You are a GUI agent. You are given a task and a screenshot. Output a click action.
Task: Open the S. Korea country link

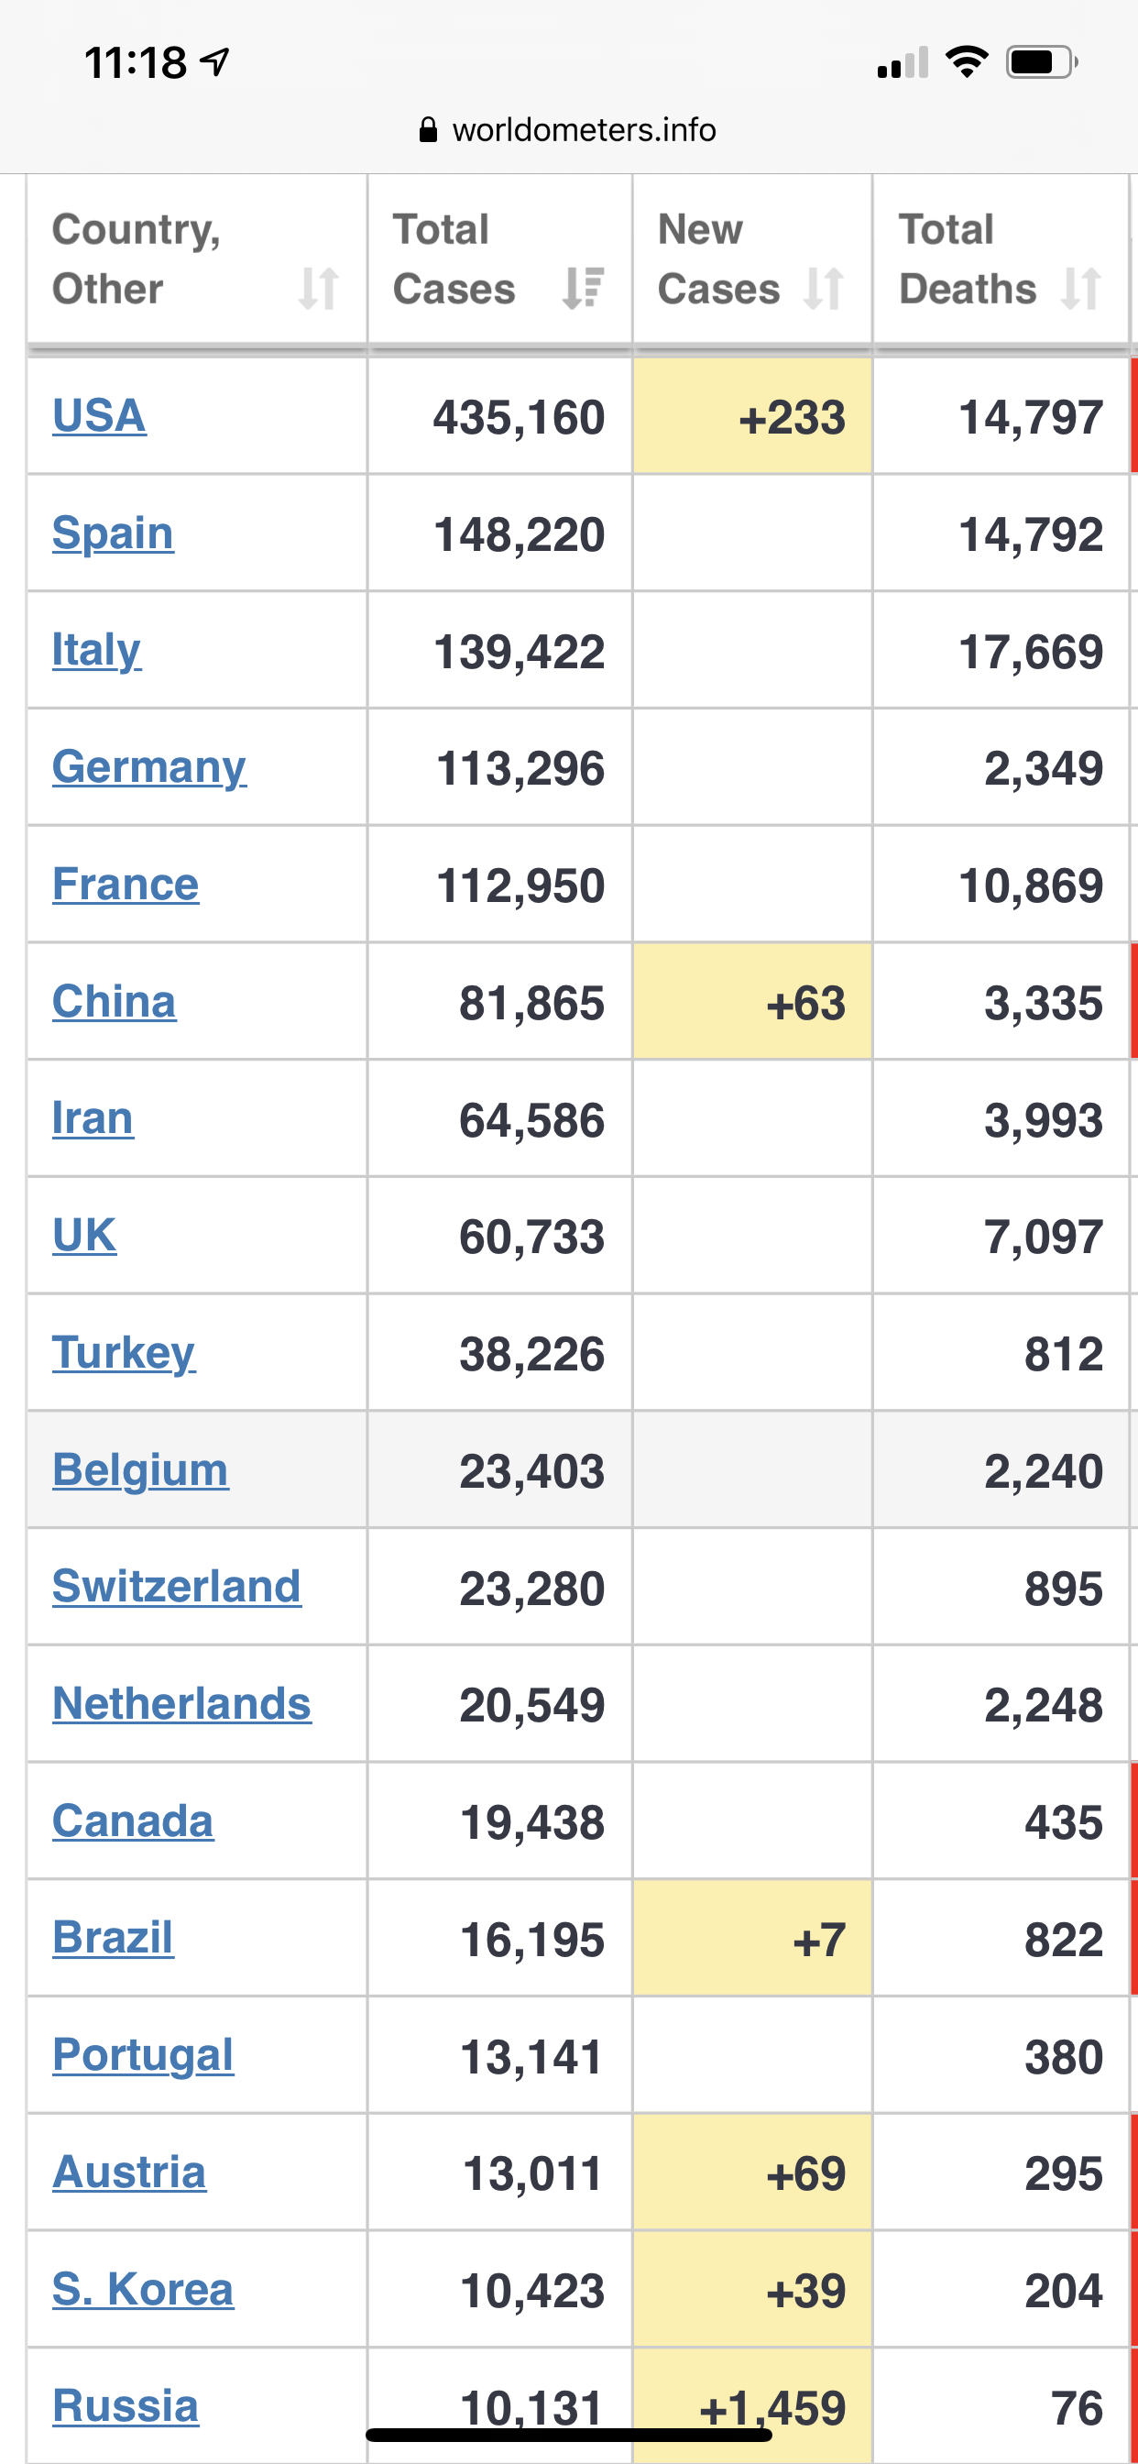point(144,2289)
